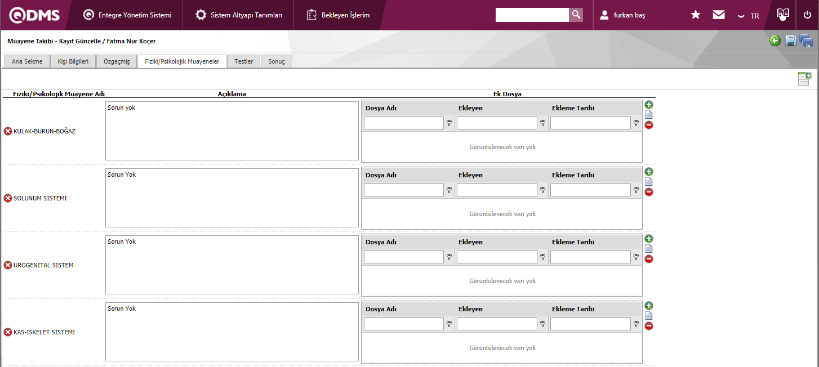Screen dimensions: 819x367
Task: Click the KULAK-BURUN-BOĞAZ description text area
Action: 232,131
